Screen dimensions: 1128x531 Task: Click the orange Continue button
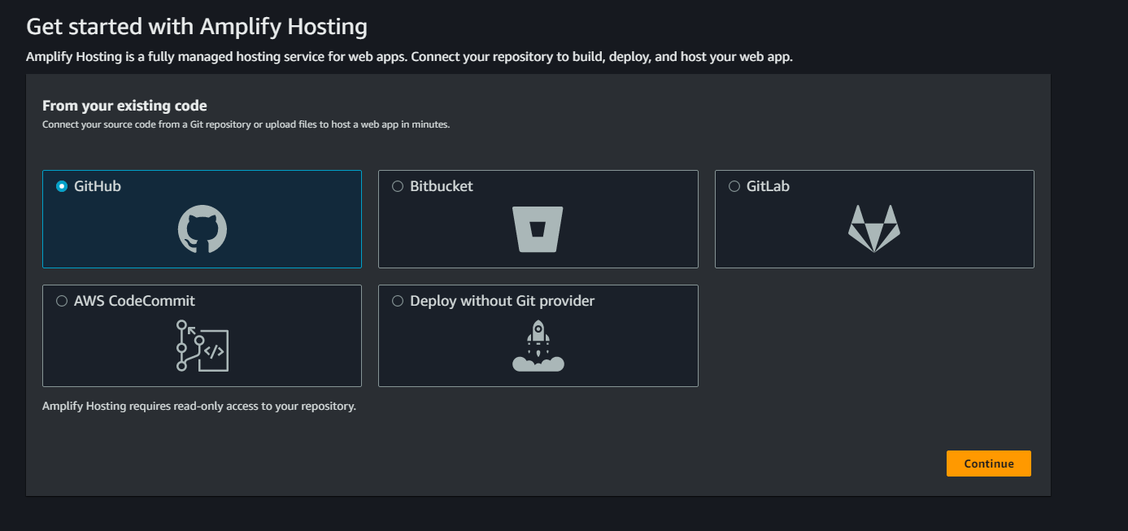pos(989,464)
